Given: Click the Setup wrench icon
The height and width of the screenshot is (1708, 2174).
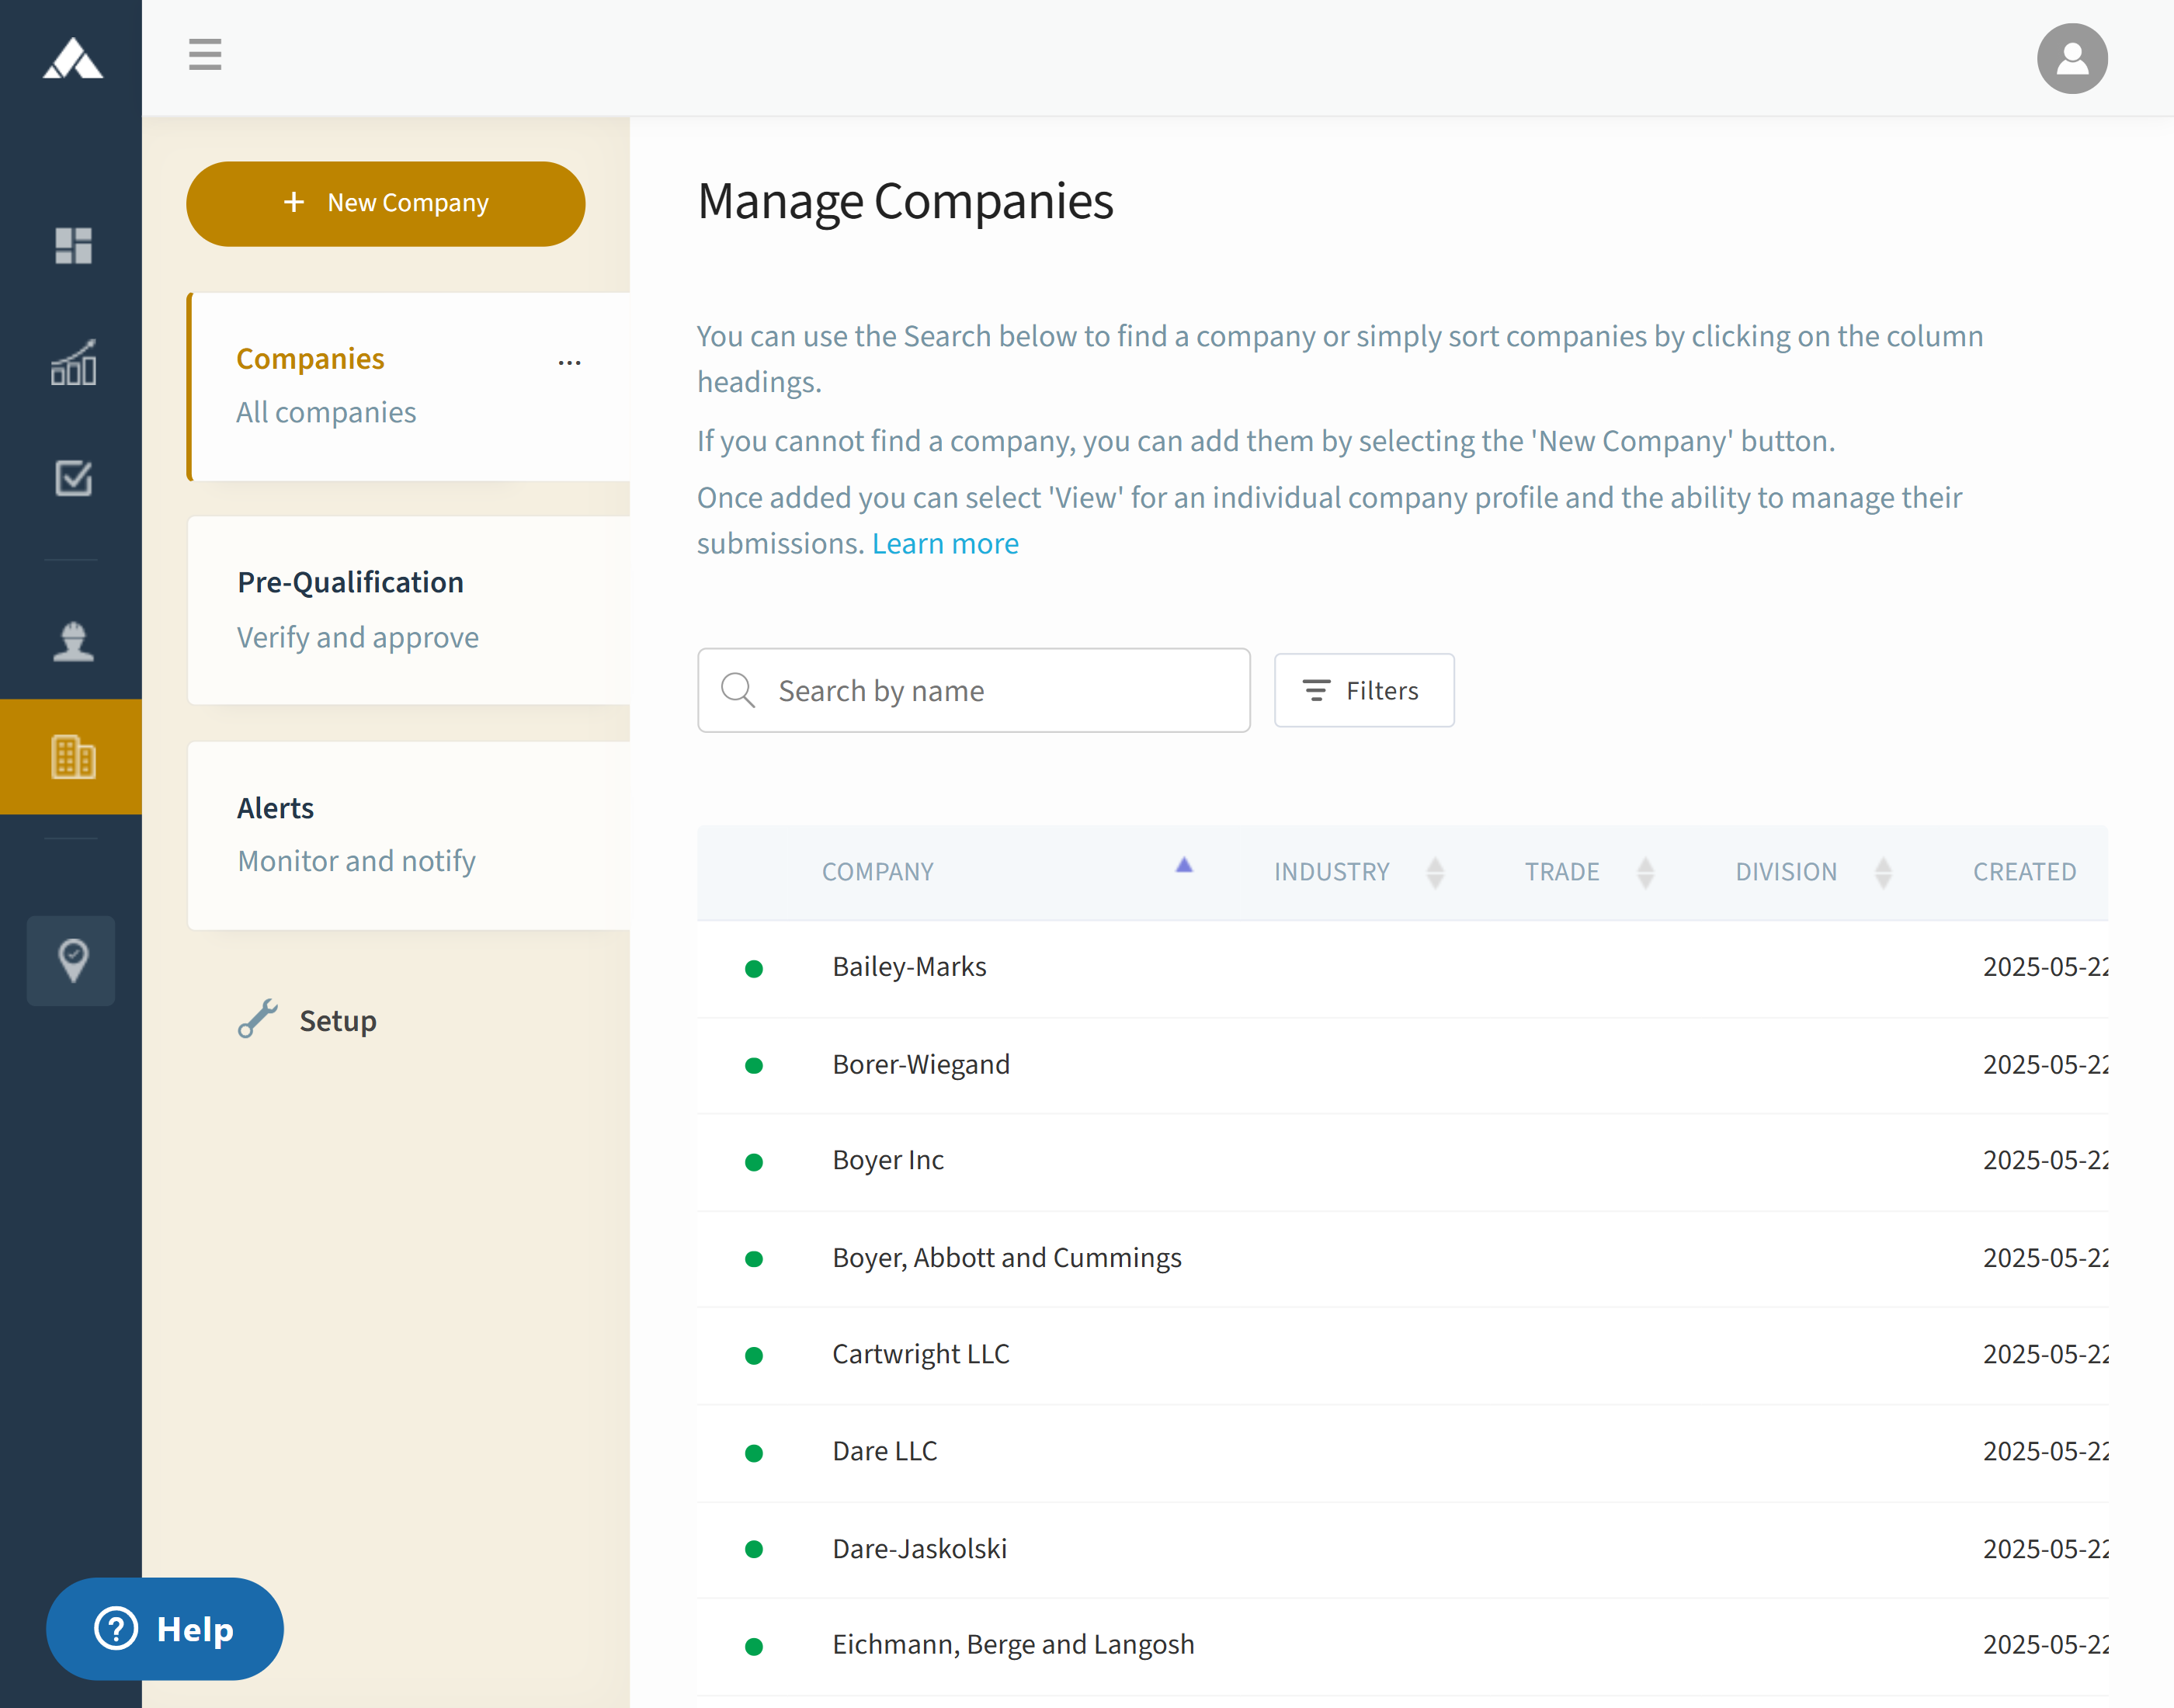Looking at the screenshot, I should coord(258,1019).
